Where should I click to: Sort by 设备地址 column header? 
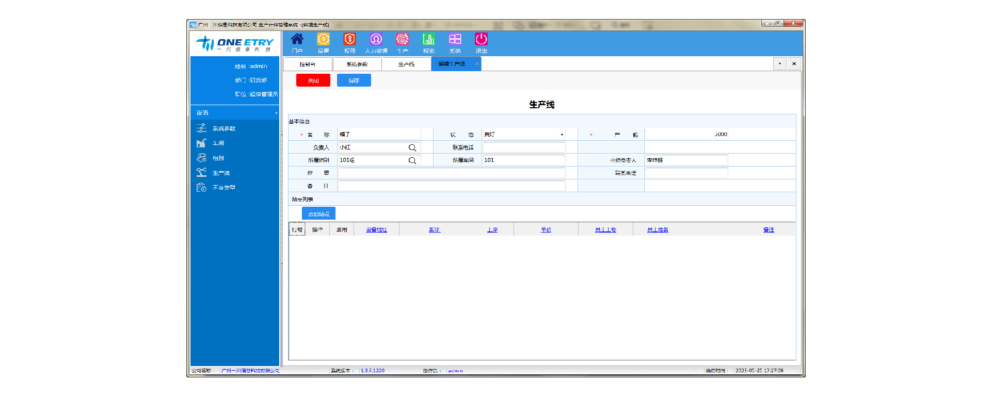coord(376,230)
